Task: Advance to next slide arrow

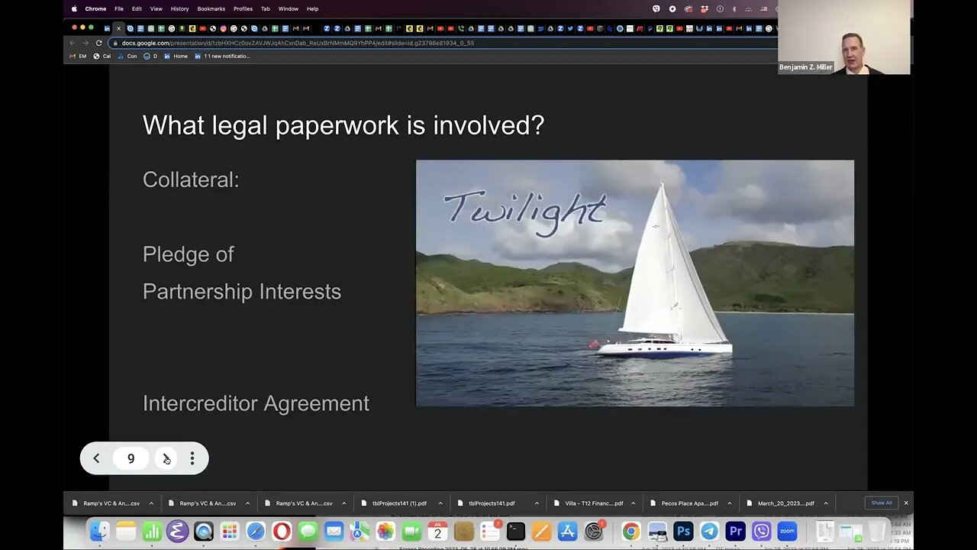Action: tap(166, 458)
